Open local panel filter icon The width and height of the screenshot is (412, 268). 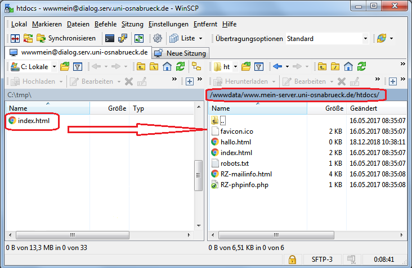click(x=78, y=67)
